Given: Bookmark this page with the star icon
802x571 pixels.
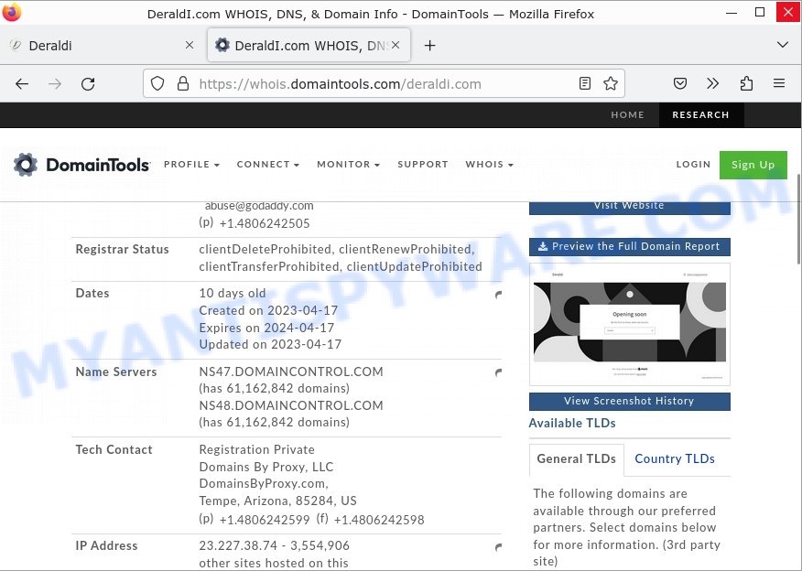Looking at the screenshot, I should click(610, 83).
